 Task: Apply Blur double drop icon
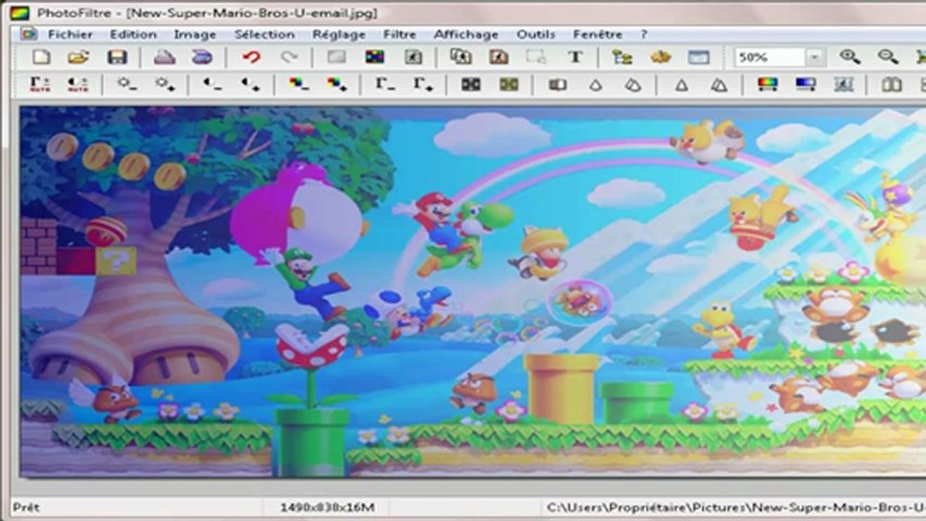[x=633, y=85]
